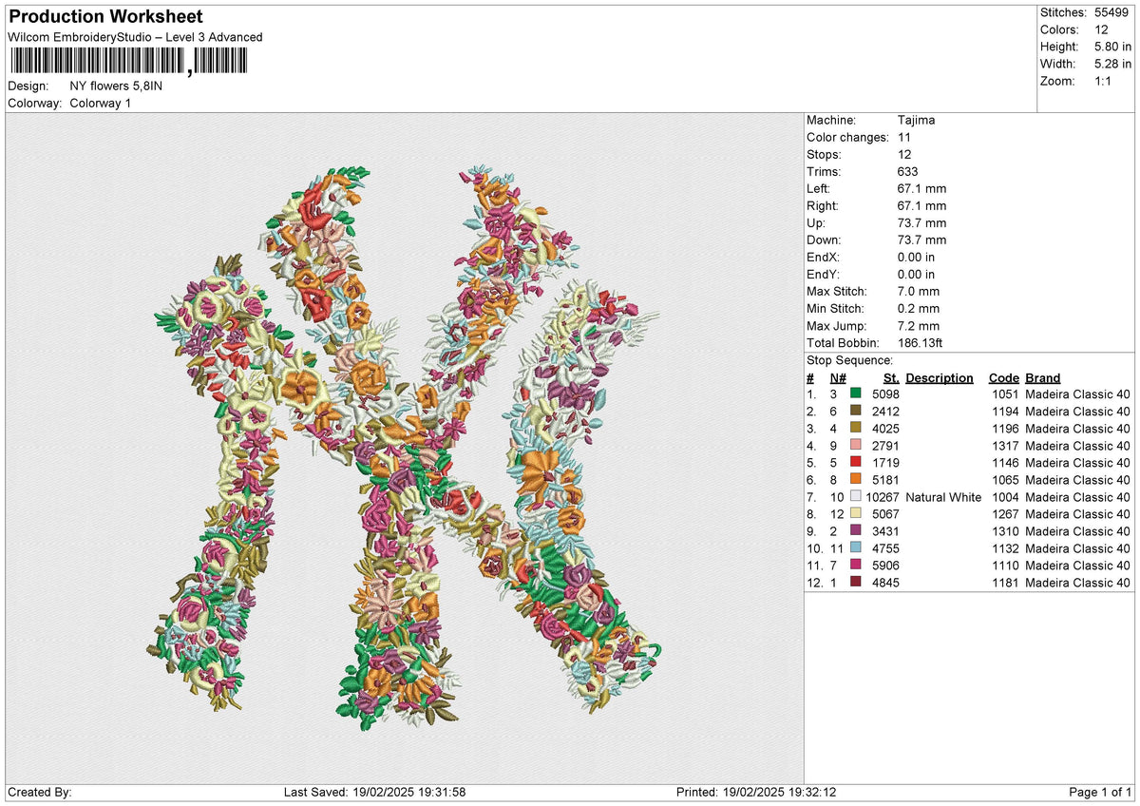The width and height of the screenshot is (1140, 806).
Task: Click the gold swatch for code 1196
Action: pos(855,428)
